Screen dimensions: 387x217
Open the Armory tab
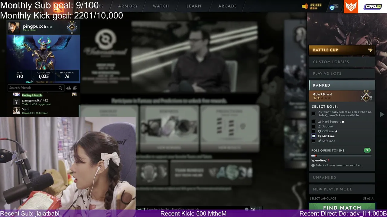[128, 6]
